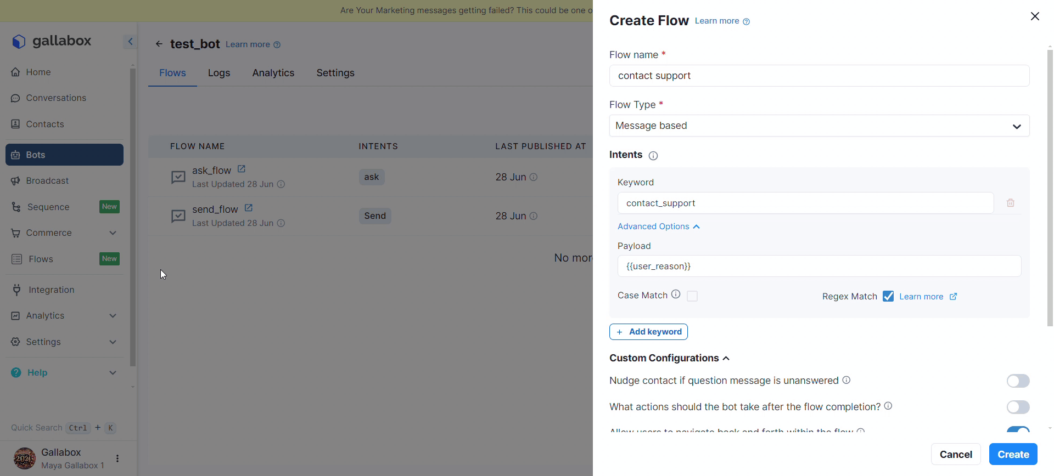Open the Integration page from the sidebar
The width and height of the screenshot is (1054, 476).
coord(51,290)
